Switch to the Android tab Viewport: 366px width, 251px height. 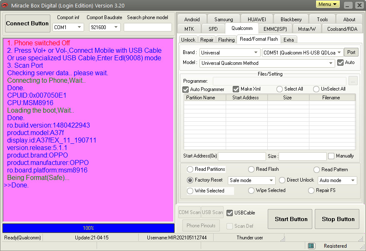click(192, 20)
